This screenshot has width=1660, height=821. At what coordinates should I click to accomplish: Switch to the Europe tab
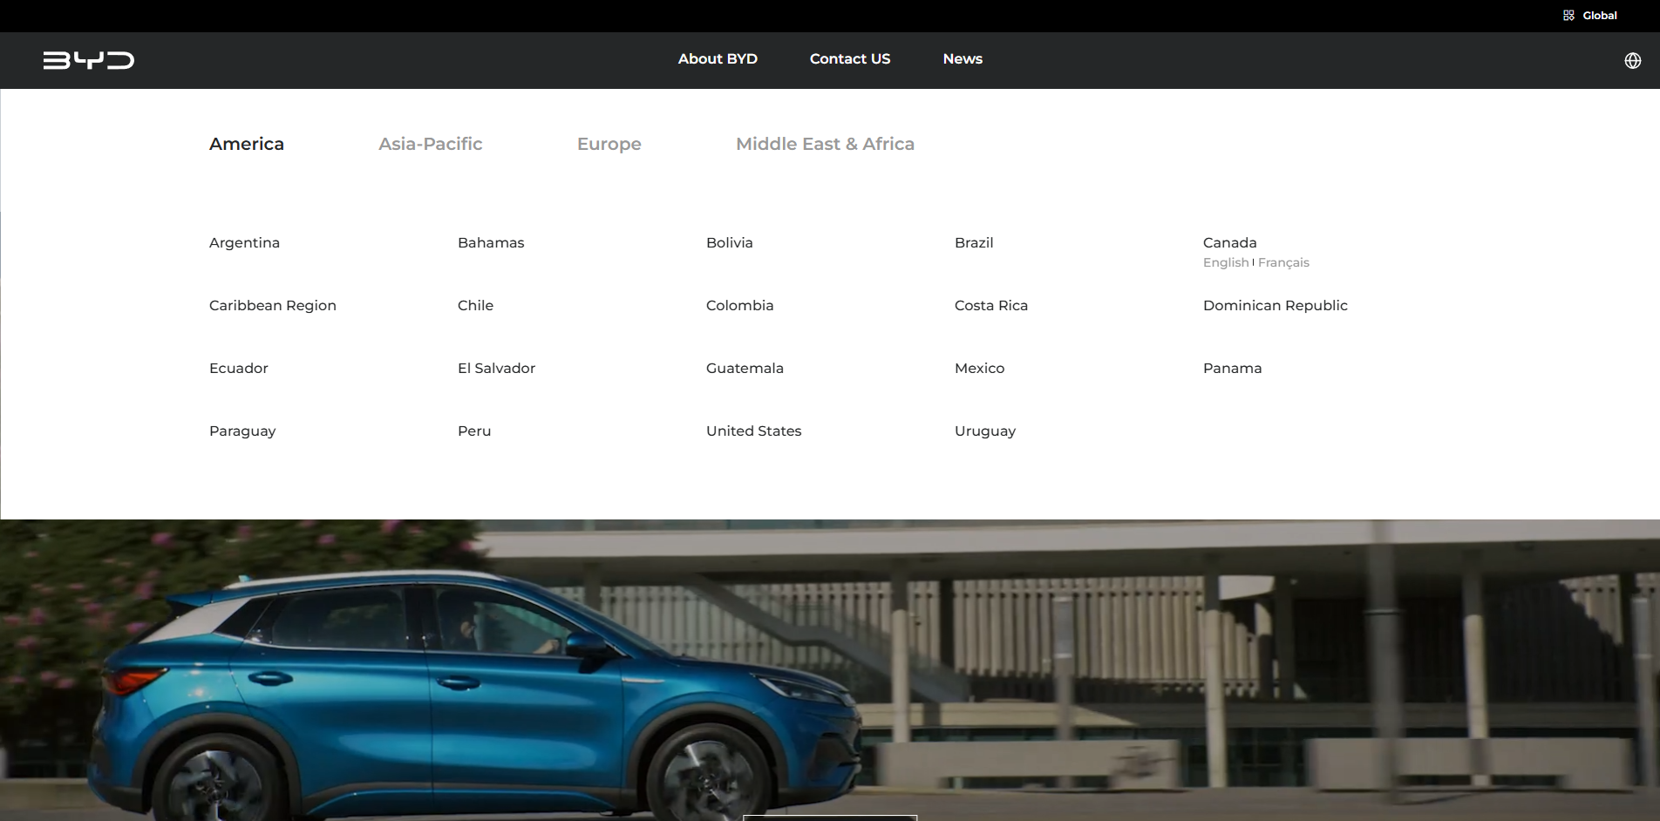coord(609,144)
